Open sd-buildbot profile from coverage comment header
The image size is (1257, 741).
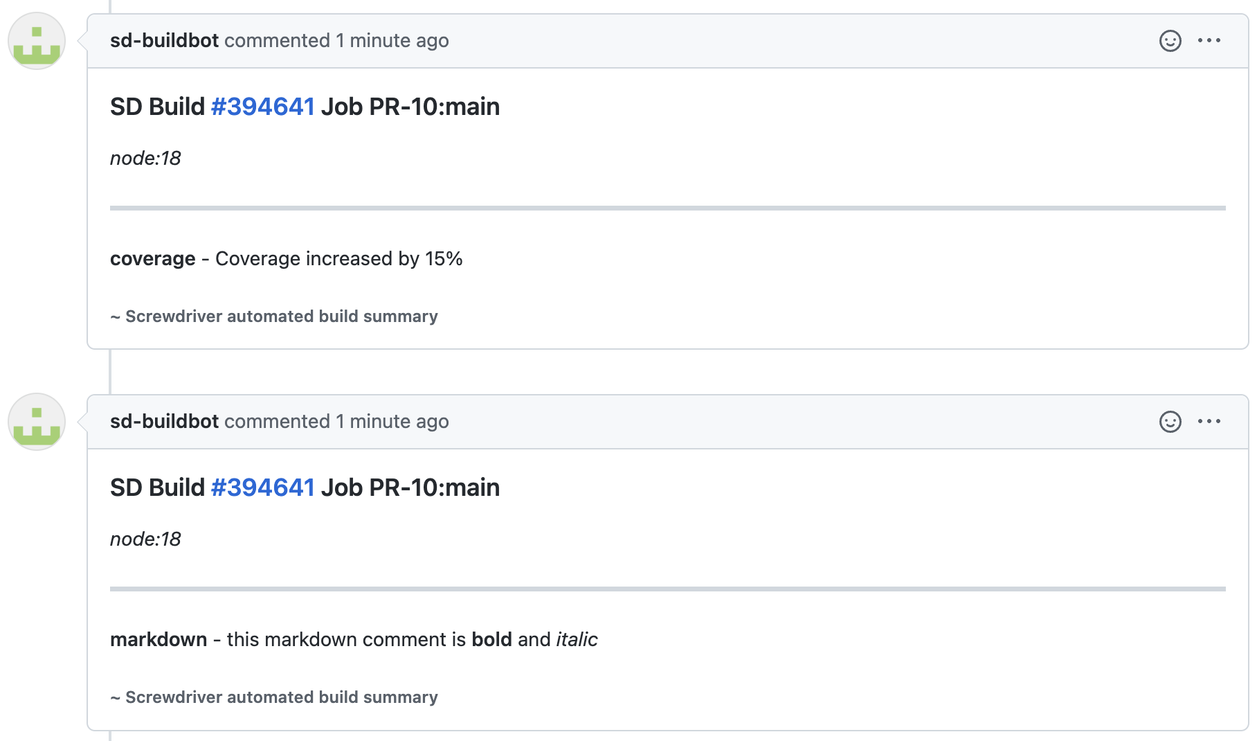164,40
